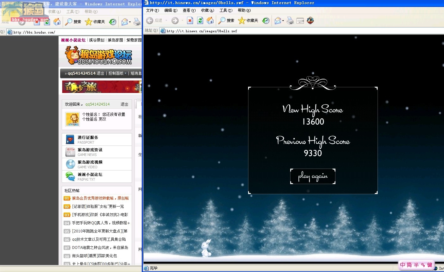Click the 猴岛游戏论坛 logo
This screenshot has width=444, height=272.
[98, 56]
